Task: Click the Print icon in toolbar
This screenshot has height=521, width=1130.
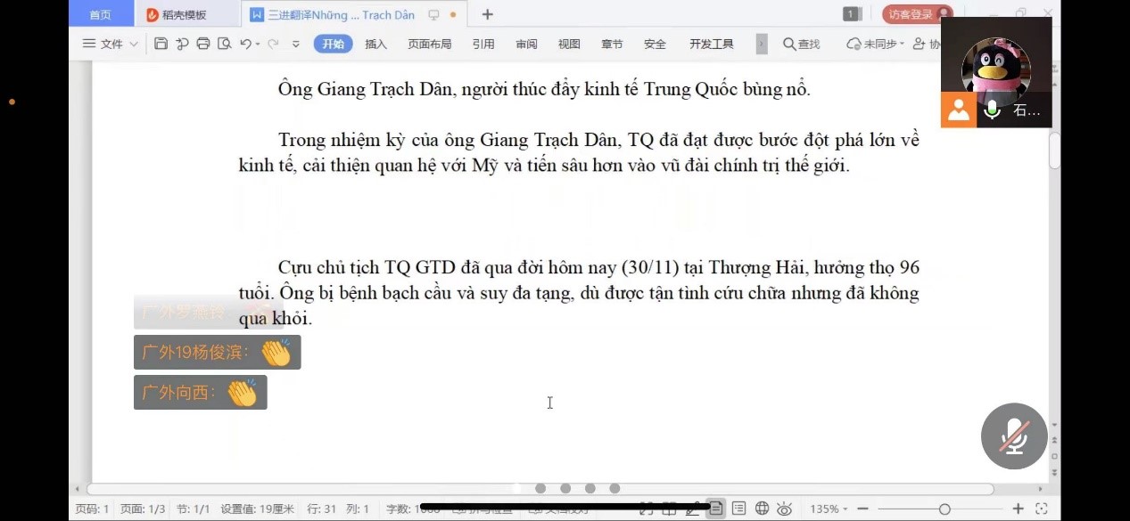Action: 202,44
